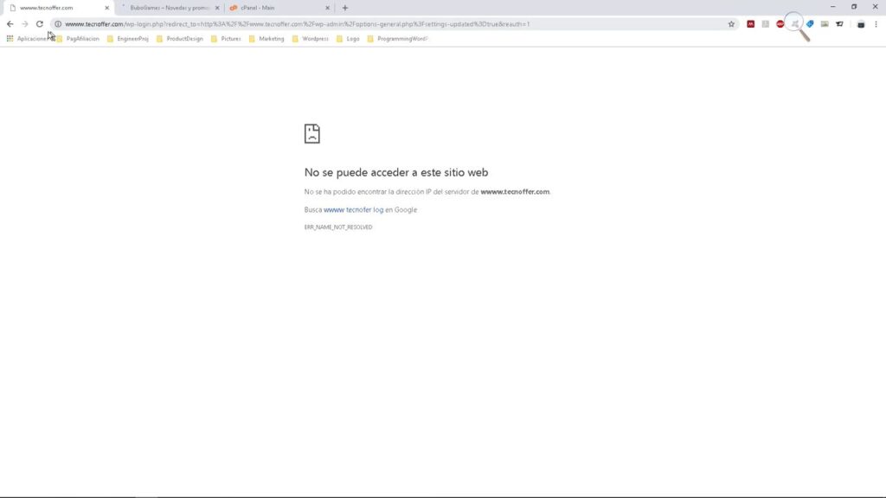The width and height of the screenshot is (886, 498).
Task: Open the red M extension icon
Action: (x=750, y=24)
